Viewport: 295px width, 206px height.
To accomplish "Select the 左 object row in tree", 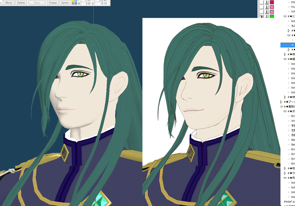I will tap(293, 131).
